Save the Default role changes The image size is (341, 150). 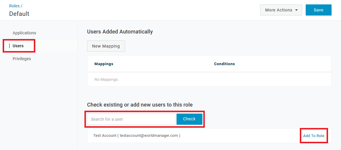(318, 10)
